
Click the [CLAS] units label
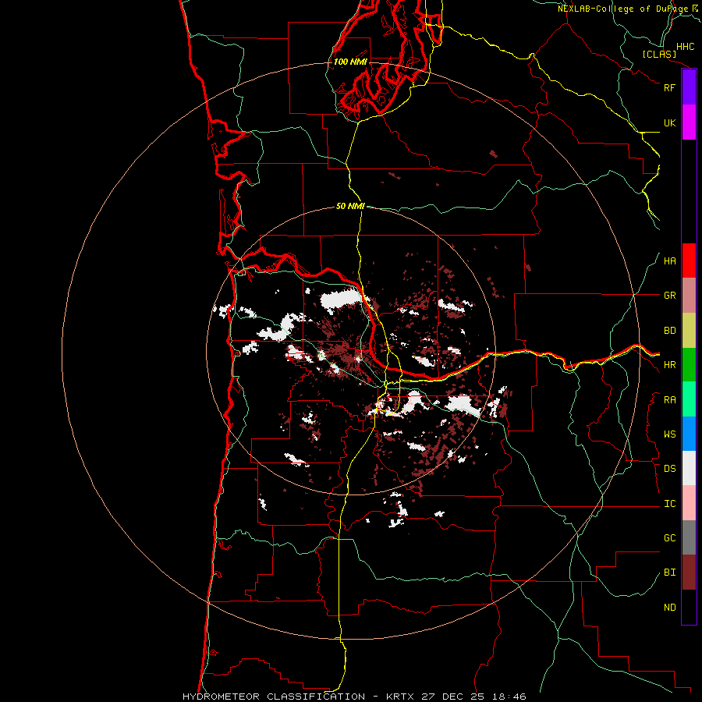click(x=659, y=54)
